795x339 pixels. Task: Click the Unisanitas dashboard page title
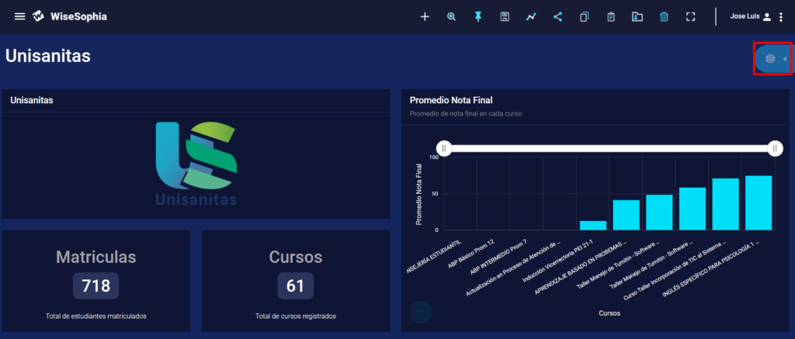(x=48, y=57)
